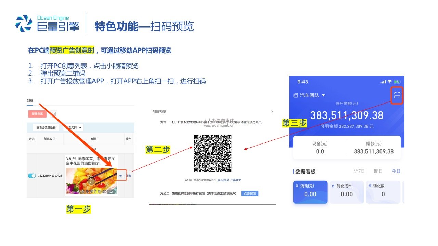
Task: Select the 今日 date tab
Action: [x=396, y=171]
